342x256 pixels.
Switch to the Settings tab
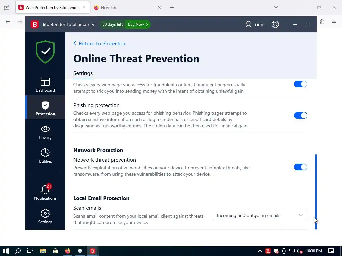point(83,73)
